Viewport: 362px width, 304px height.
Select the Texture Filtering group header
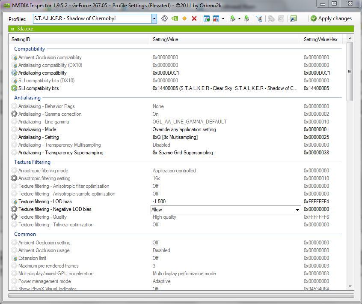pos(33,162)
